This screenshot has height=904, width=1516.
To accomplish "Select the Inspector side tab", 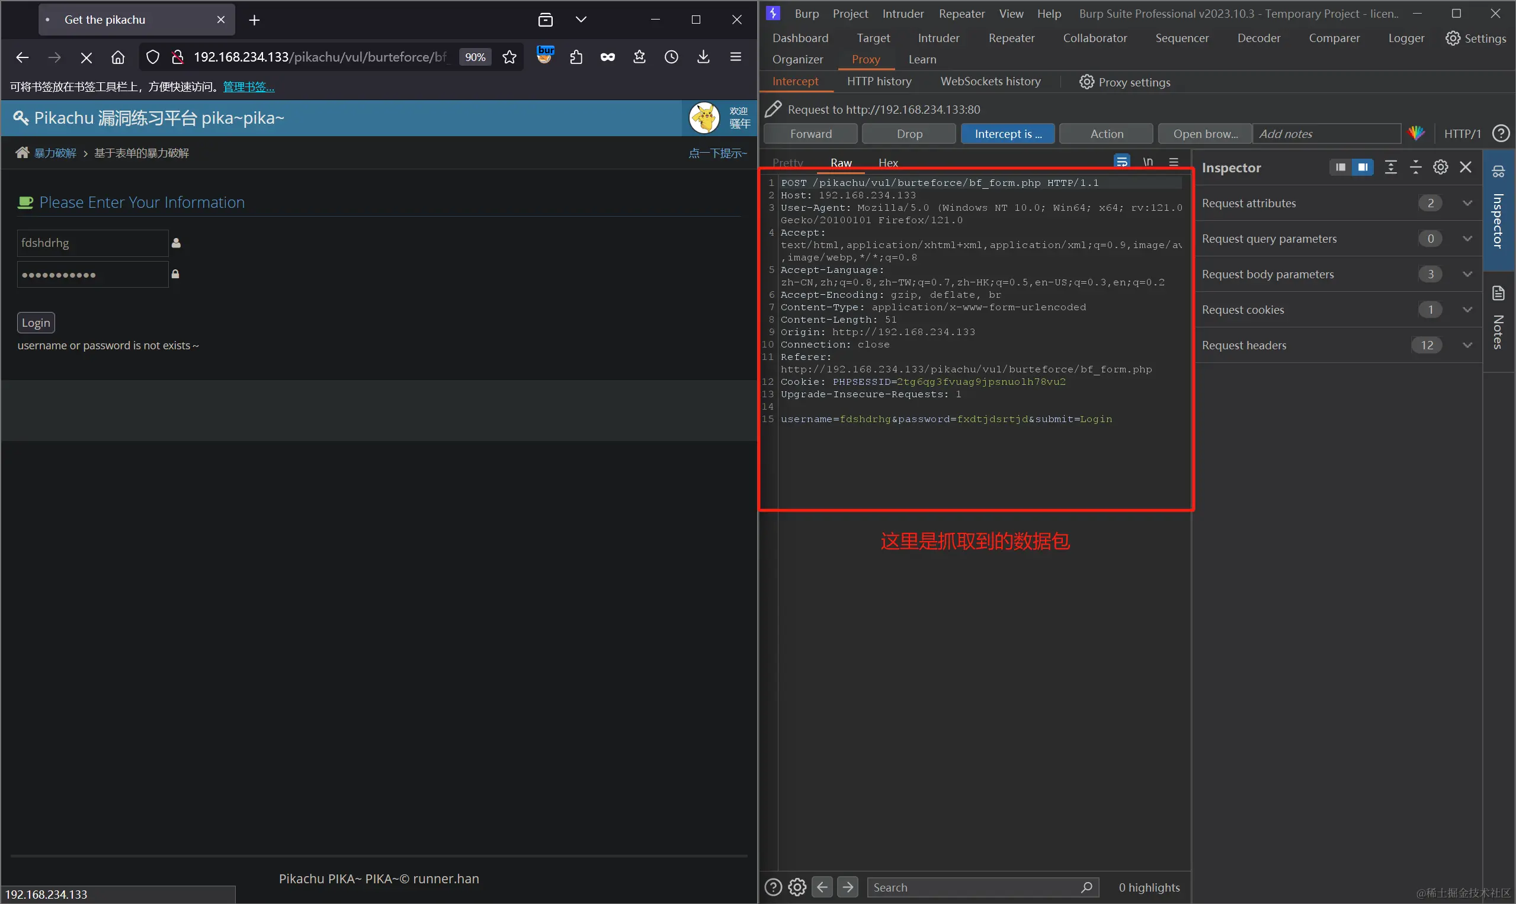I will [x=1498, y=210].
